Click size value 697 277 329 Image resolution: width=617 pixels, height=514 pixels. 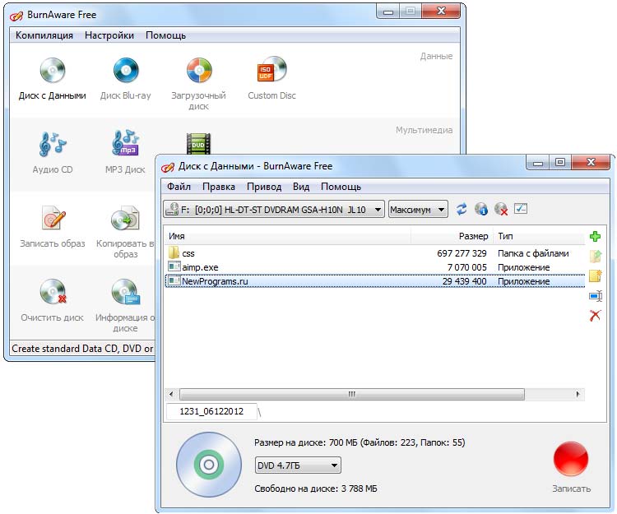[462, 253]
